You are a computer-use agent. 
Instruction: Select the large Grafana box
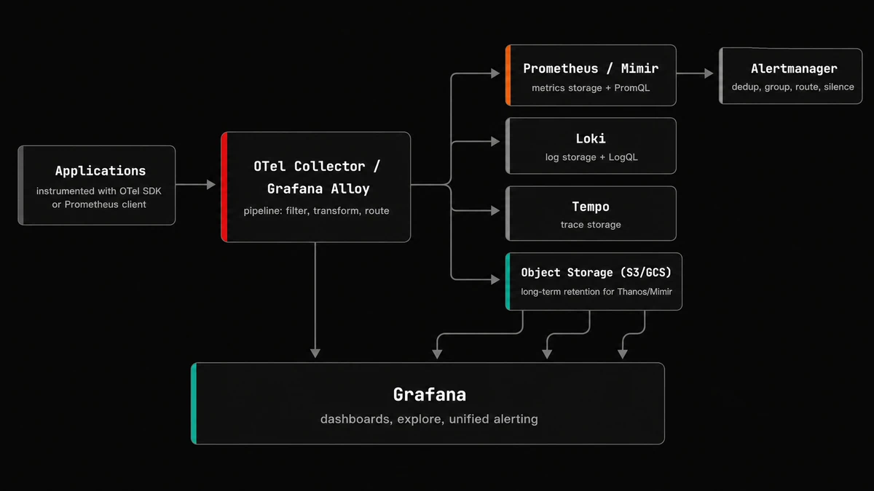(x=428, y=404)
